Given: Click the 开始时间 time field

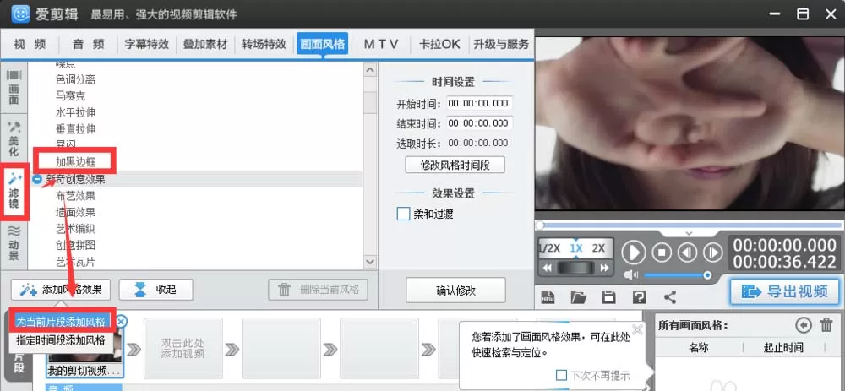Looking at the screenshot, I should coord(479,103).
